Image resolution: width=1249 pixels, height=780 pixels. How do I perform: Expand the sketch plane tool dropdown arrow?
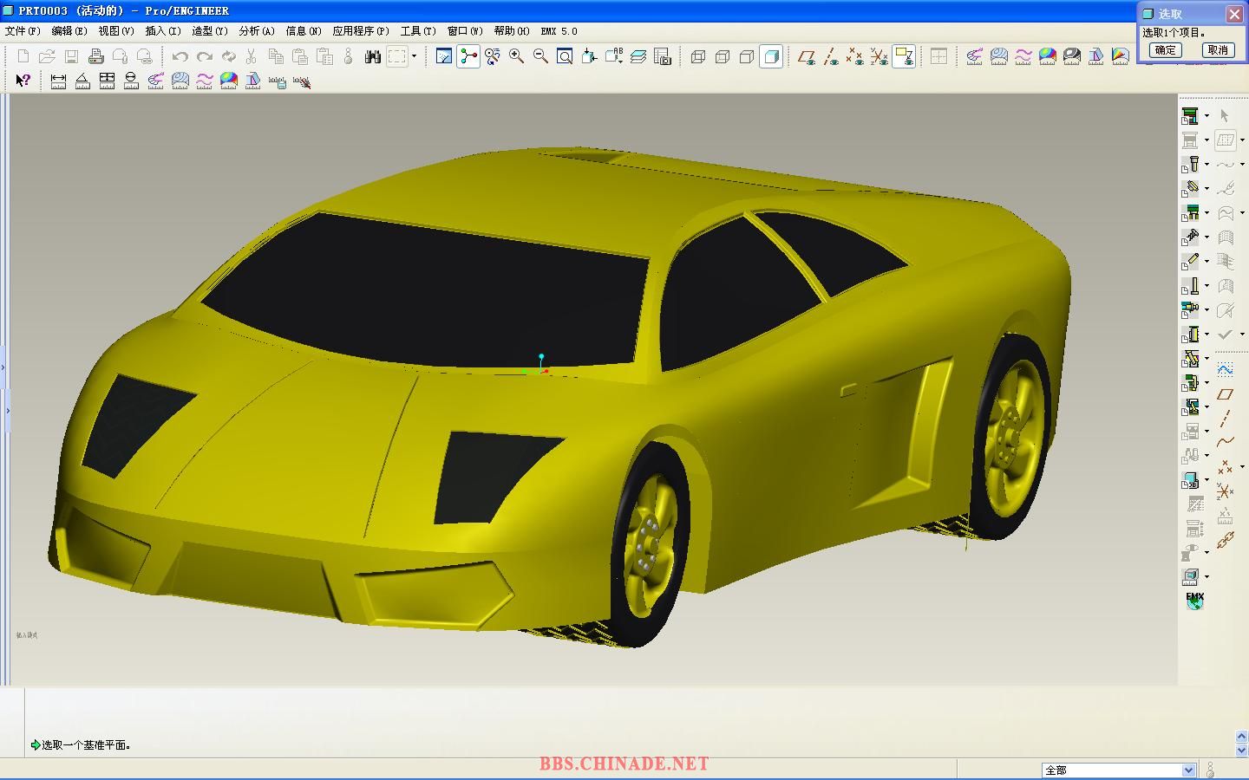1242,140
